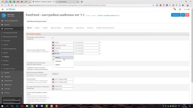193x108 pixels.
Task: Focus the first delivery hours field
Action: pyautogui.click(x=64, y=79)
